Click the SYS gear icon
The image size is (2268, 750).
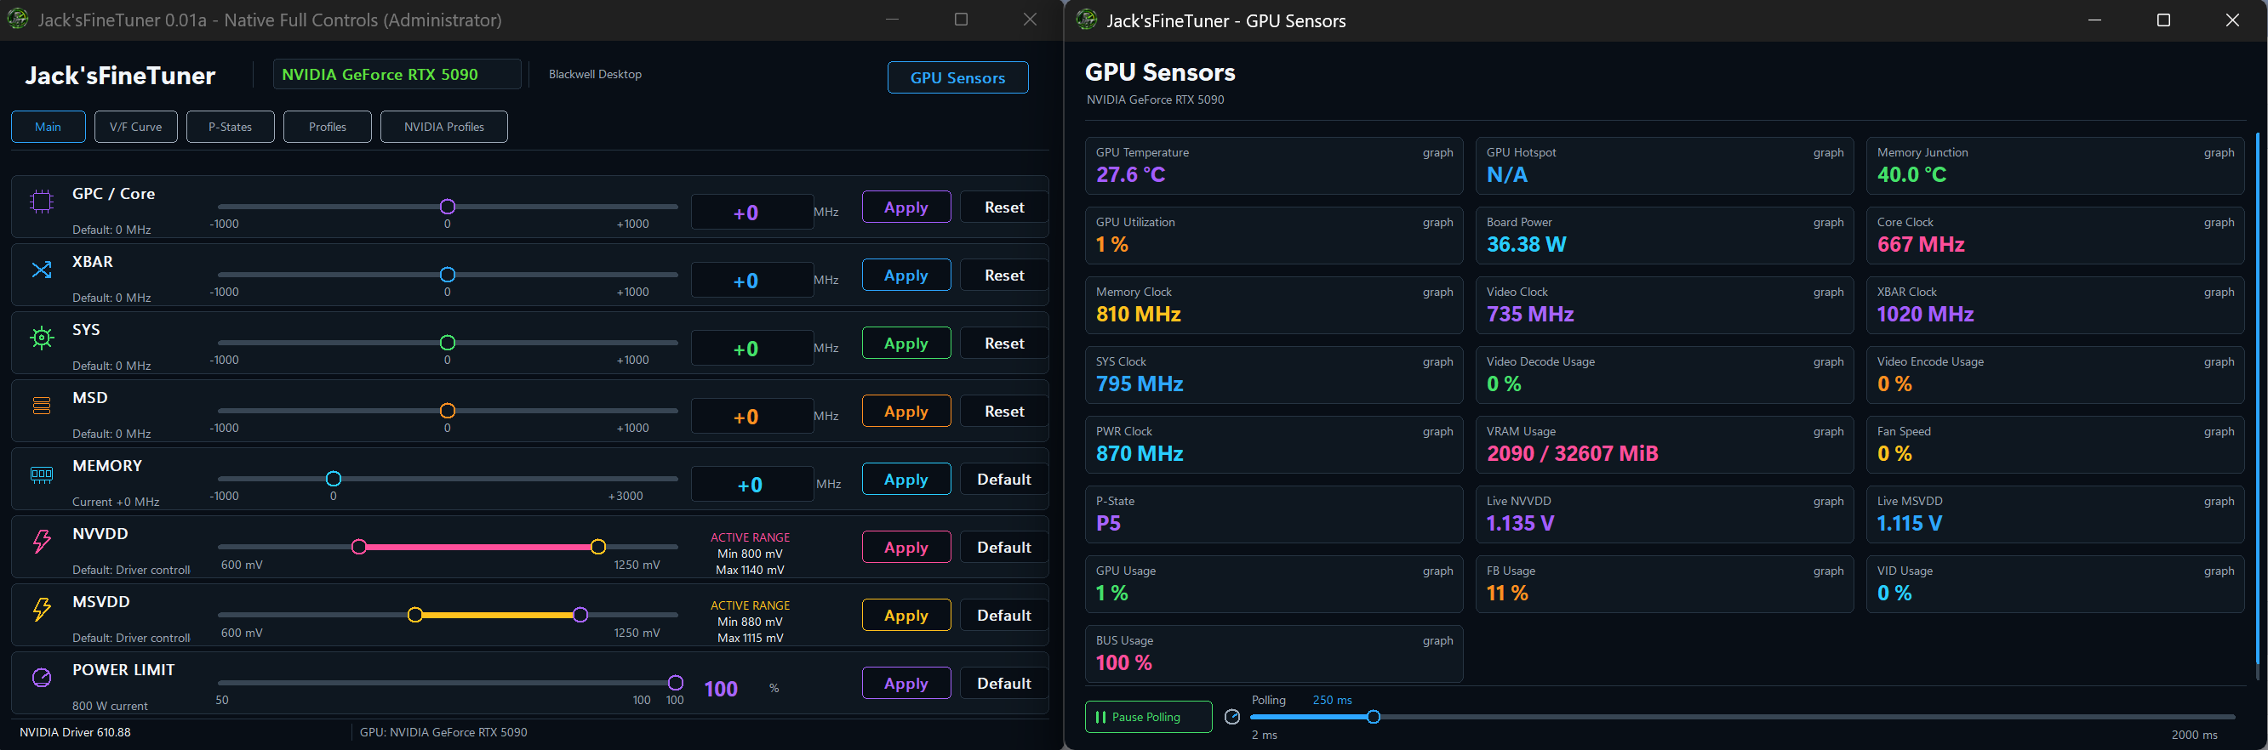42,338
